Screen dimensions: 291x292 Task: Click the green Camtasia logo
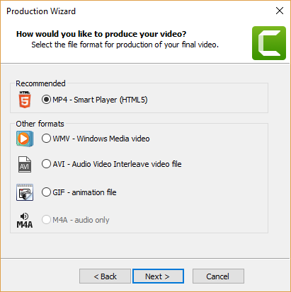point(269,43)
